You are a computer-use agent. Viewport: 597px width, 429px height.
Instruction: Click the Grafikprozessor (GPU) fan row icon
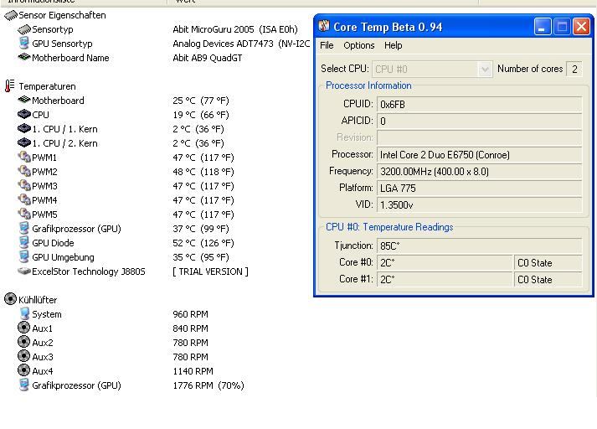click(24, 385)
